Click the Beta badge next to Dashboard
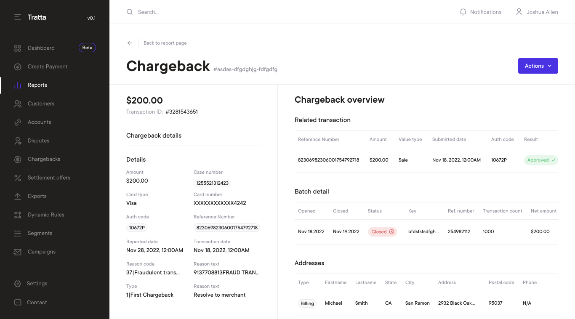The height and width of the screenshot is (319, 575). [x=87, y=48]
